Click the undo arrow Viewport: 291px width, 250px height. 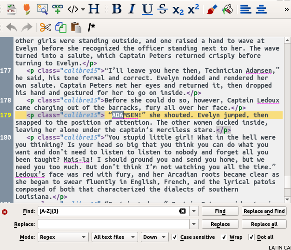(x=12, y=27)
